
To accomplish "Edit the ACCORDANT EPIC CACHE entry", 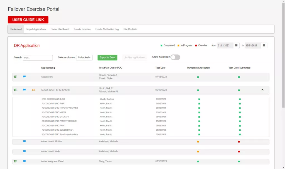I will click(15, 90).
